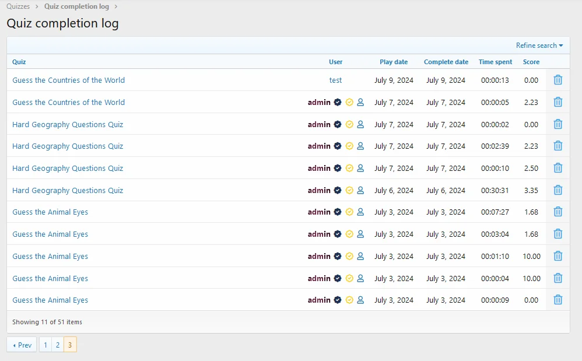The height and width of the screenshot is (361, 582).
Task: Delete the entry with time spent 00:00:04
Action: click(558, 278)
